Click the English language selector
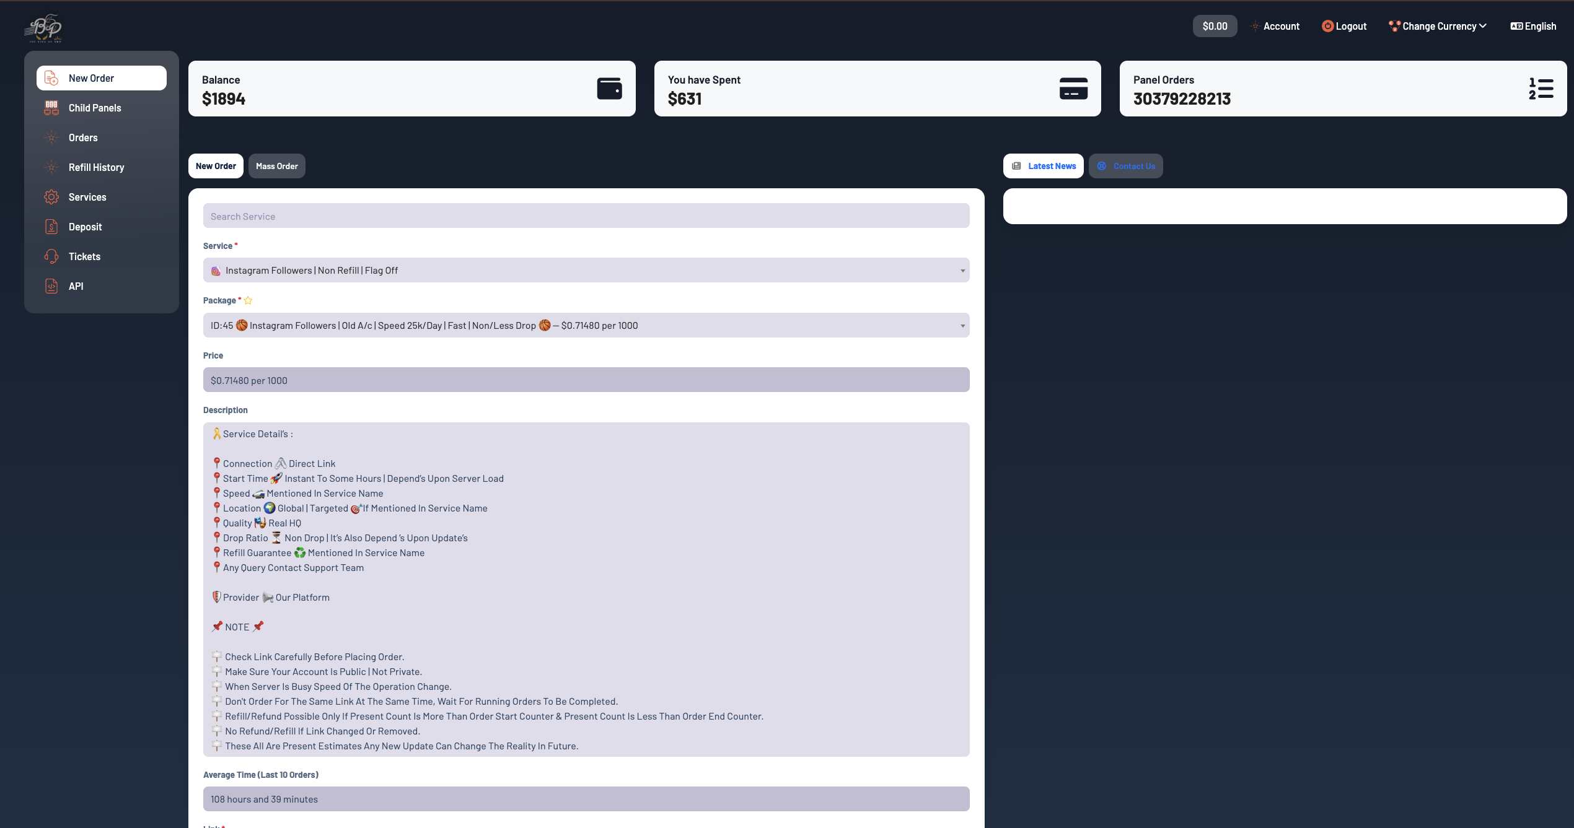1574x828 pixels. pos(1533,26)
